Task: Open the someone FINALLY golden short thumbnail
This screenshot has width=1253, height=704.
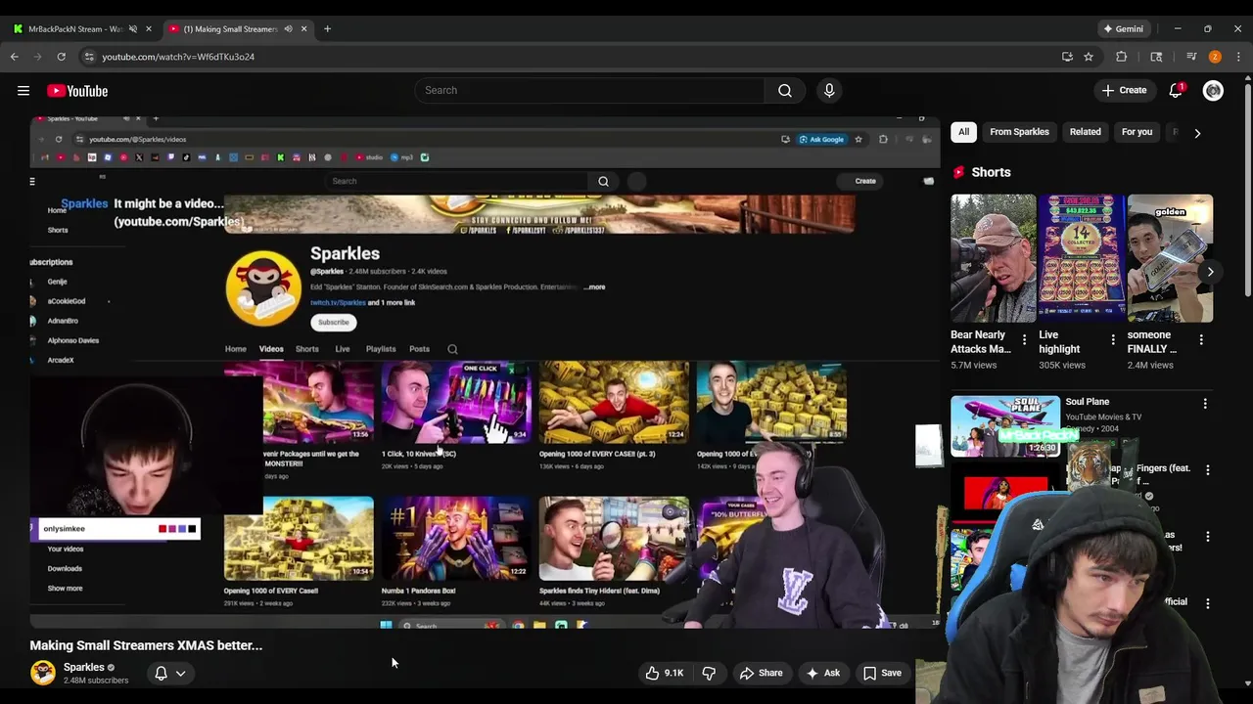Action: pyautogui.click(x=1170, y=258)
